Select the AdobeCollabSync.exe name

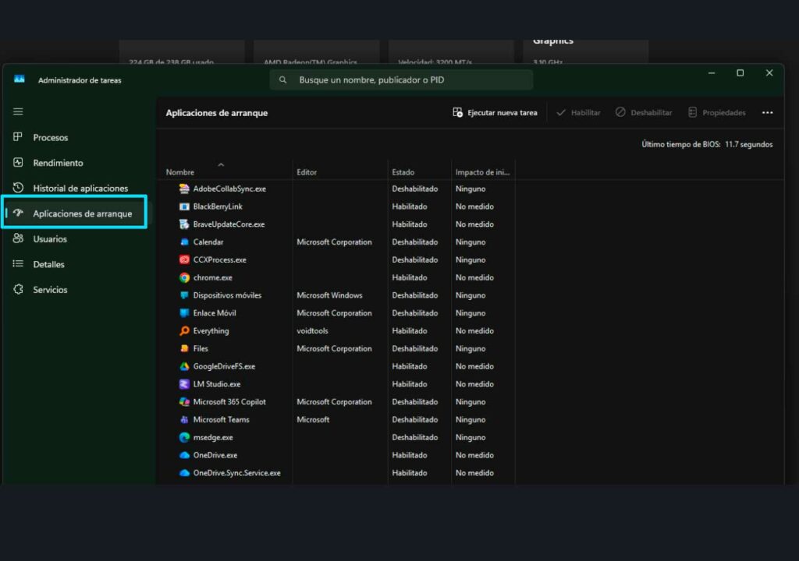point(229,189)
